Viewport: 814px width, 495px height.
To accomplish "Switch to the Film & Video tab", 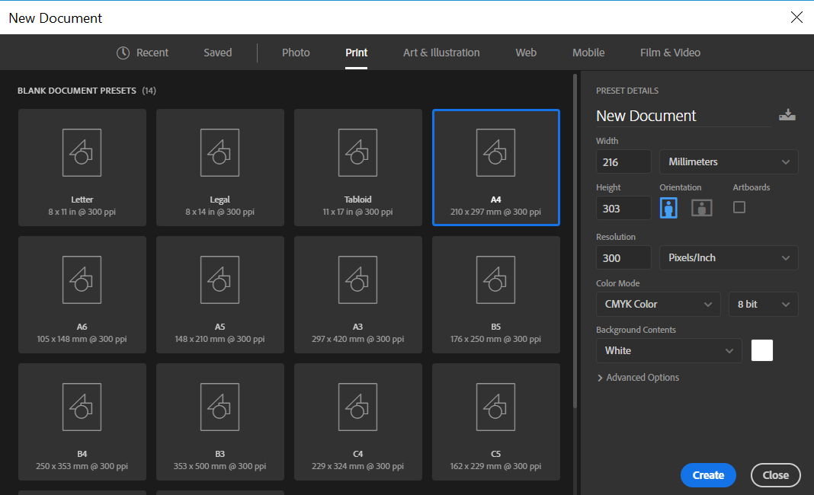I will tap(670, 53).
